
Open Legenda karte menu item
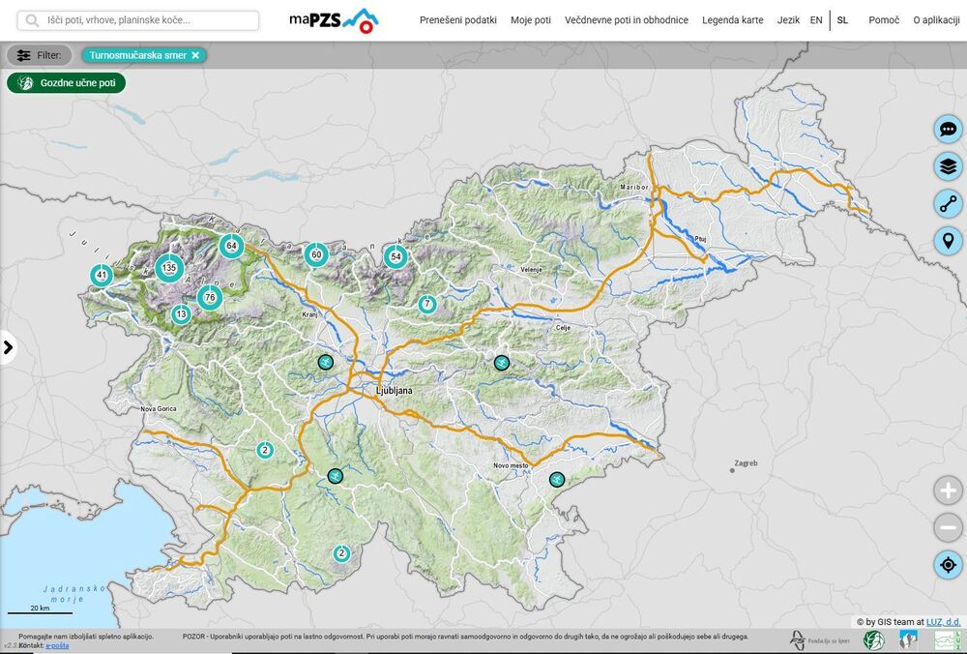(x=732, y=20)
